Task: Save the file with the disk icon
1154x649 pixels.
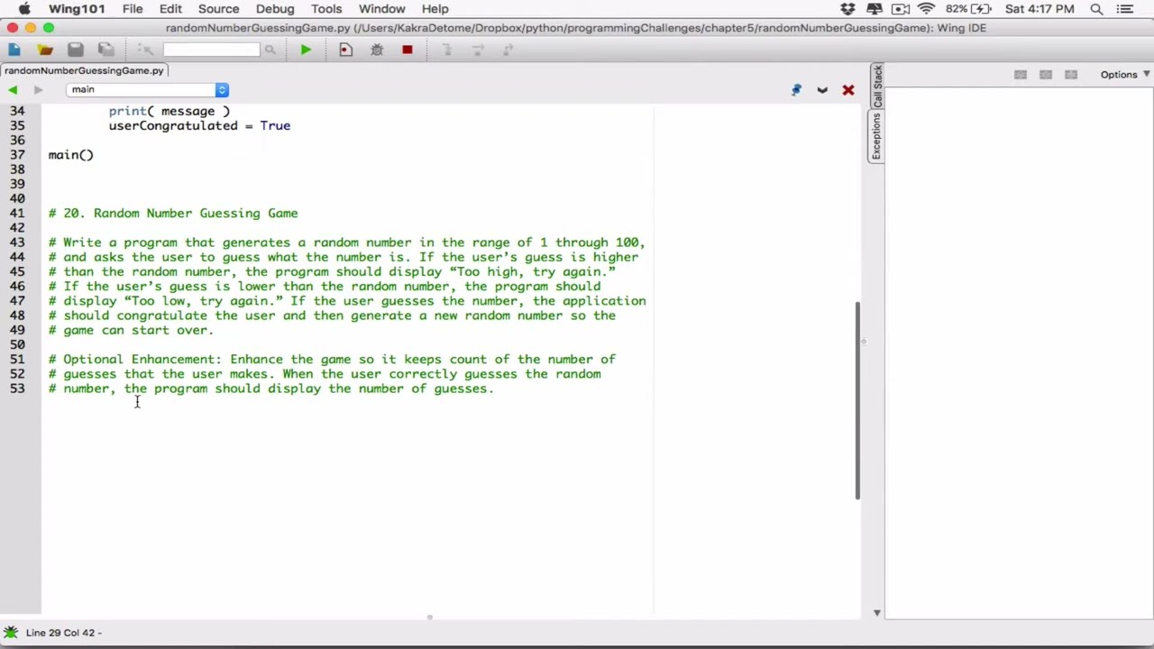Action: coord(76,50)
